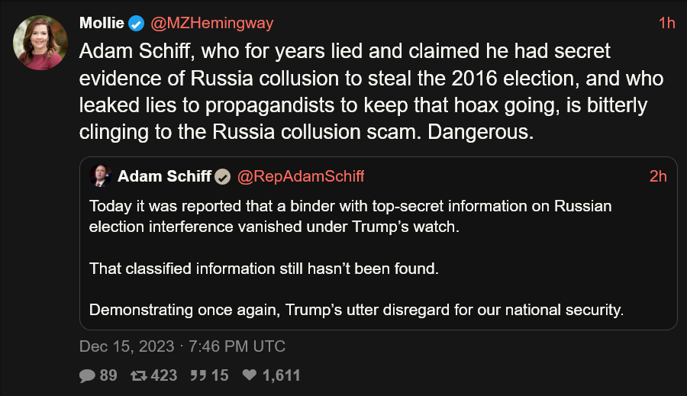The width and height of the screenshot is (687, 396).
Task: Click the gray verified badge next to Adam Schiff
Action: coord(223,176)
